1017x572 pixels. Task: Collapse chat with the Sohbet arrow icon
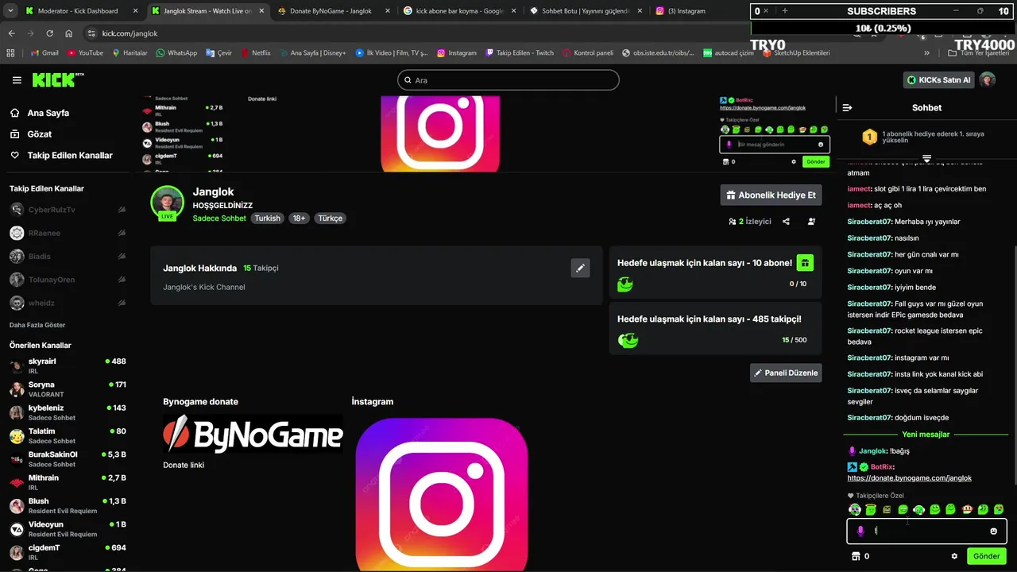[x=847, y=107]
